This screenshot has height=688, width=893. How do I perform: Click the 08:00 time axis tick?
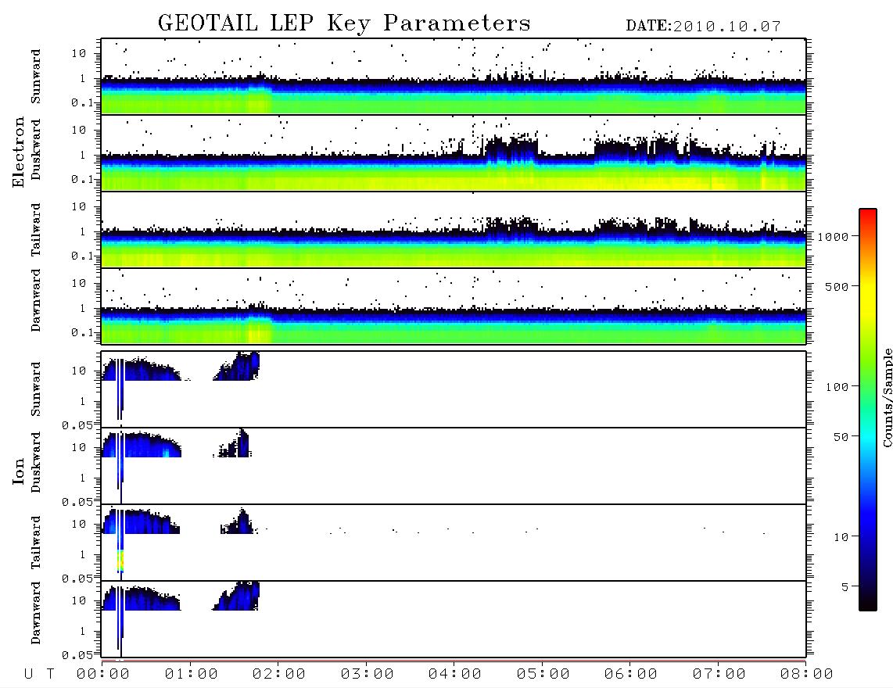tap(806, 674)
